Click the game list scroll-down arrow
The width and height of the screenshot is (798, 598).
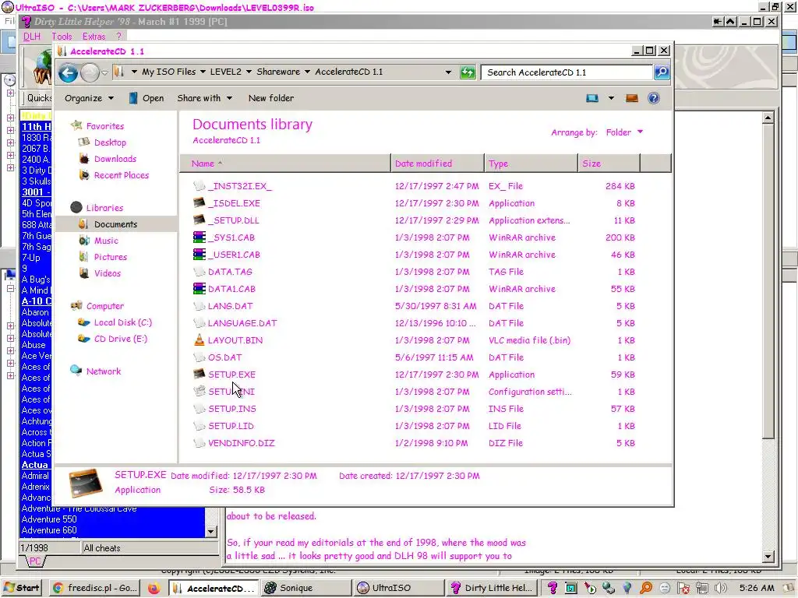210,531
